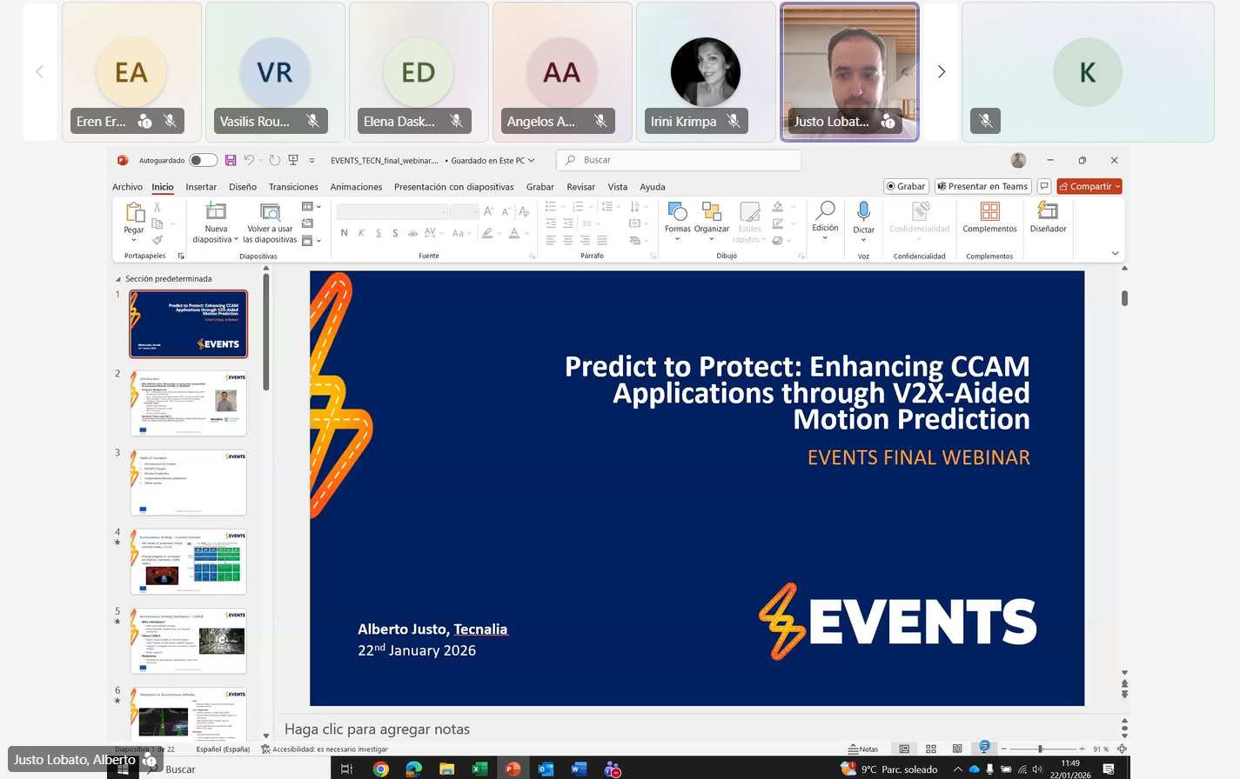The height and width of the screenshot is (779, 1240).
Task: Toggle underline formatting (S)
Action: point(379,233)
